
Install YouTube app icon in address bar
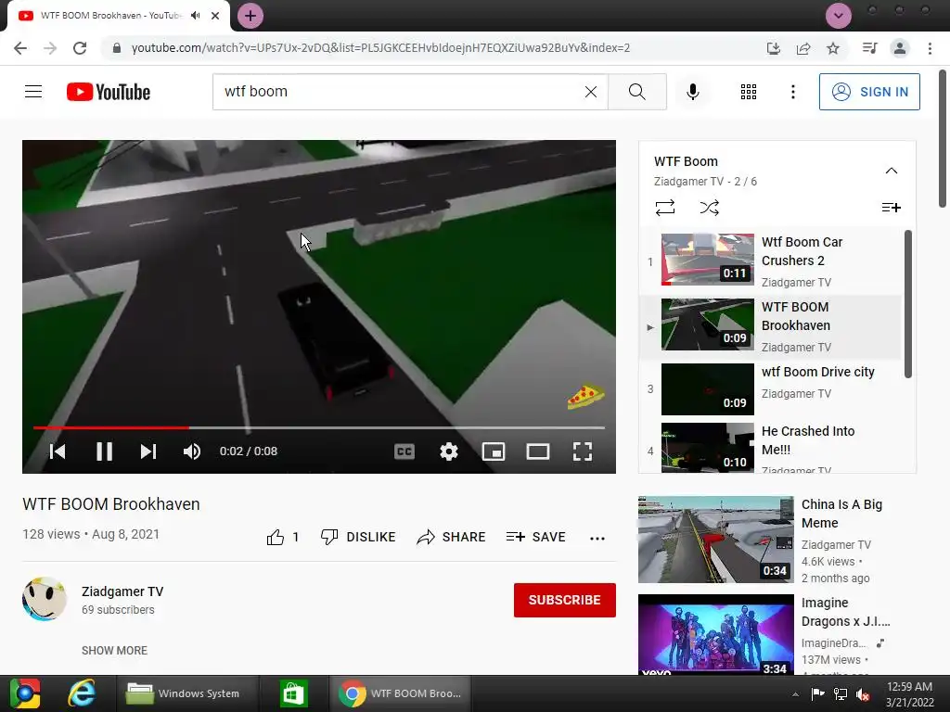773,48
